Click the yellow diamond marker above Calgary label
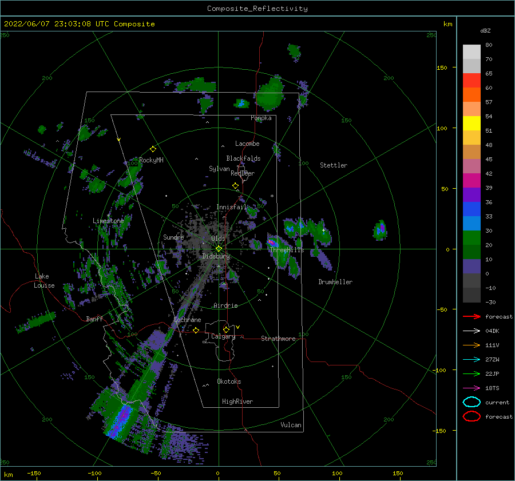The height and width of the screenshot is (481, 515). [226, 329]
